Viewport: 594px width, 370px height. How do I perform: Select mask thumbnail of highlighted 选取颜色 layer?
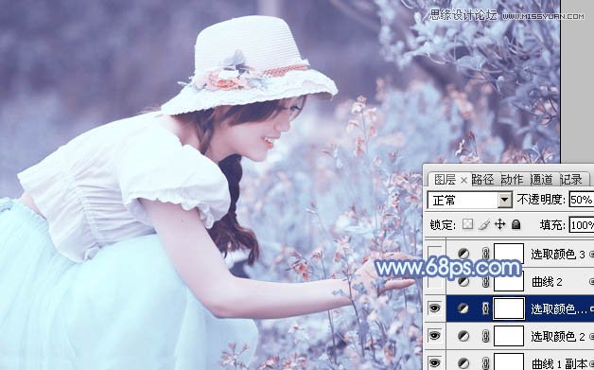click(509, 308)
